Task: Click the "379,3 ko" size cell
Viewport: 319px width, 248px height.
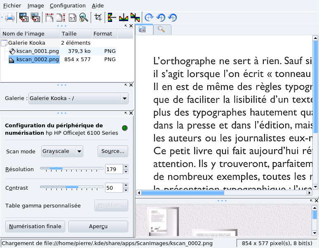Action: [79, 51]
